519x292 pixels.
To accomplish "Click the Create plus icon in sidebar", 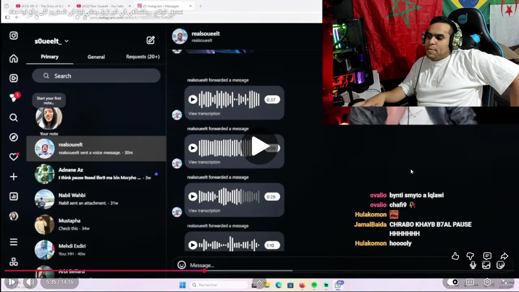I will (x=13, y=177).
